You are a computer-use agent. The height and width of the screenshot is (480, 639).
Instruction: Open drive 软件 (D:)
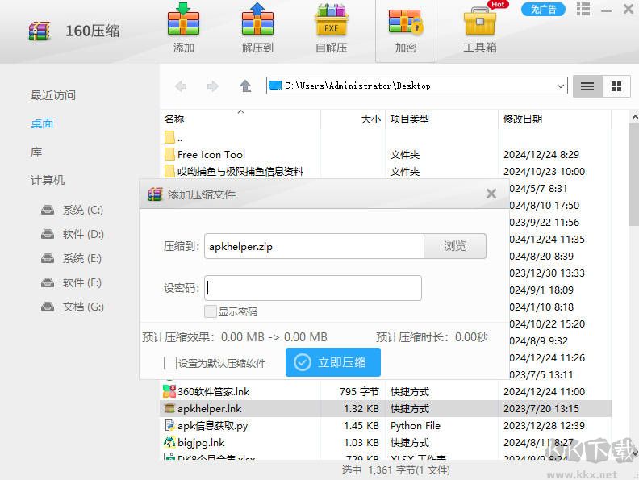coord(72,234)
